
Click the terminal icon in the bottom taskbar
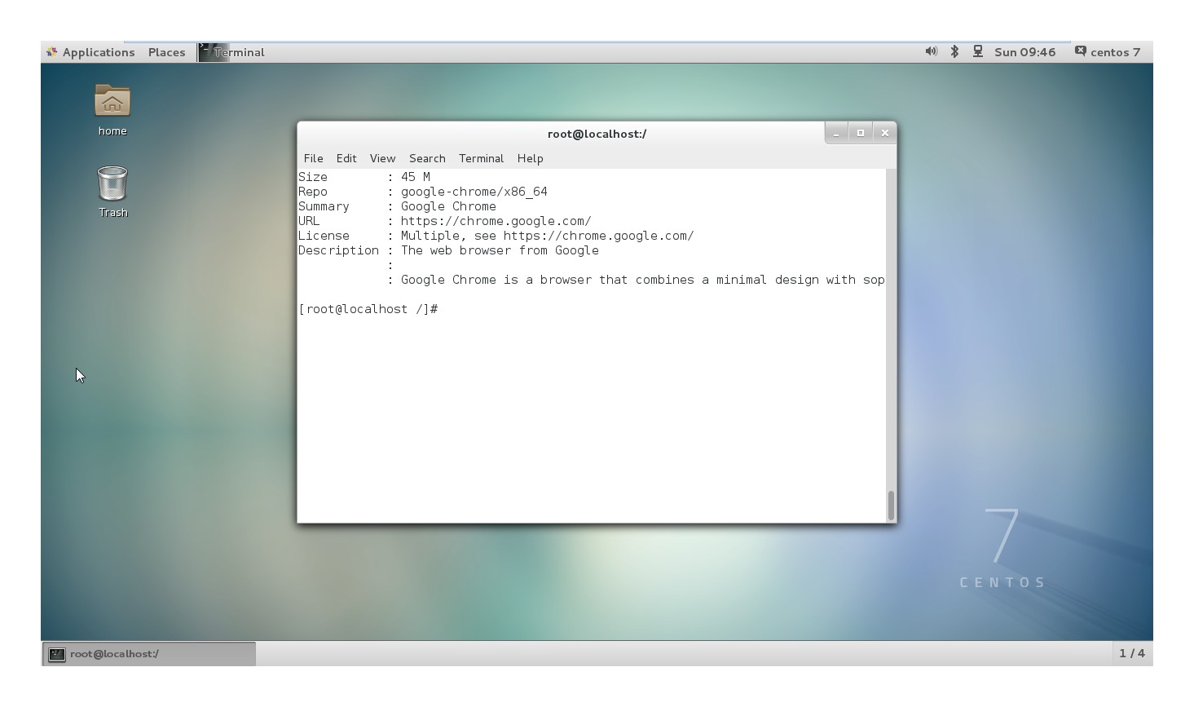[x=55, y=653]
